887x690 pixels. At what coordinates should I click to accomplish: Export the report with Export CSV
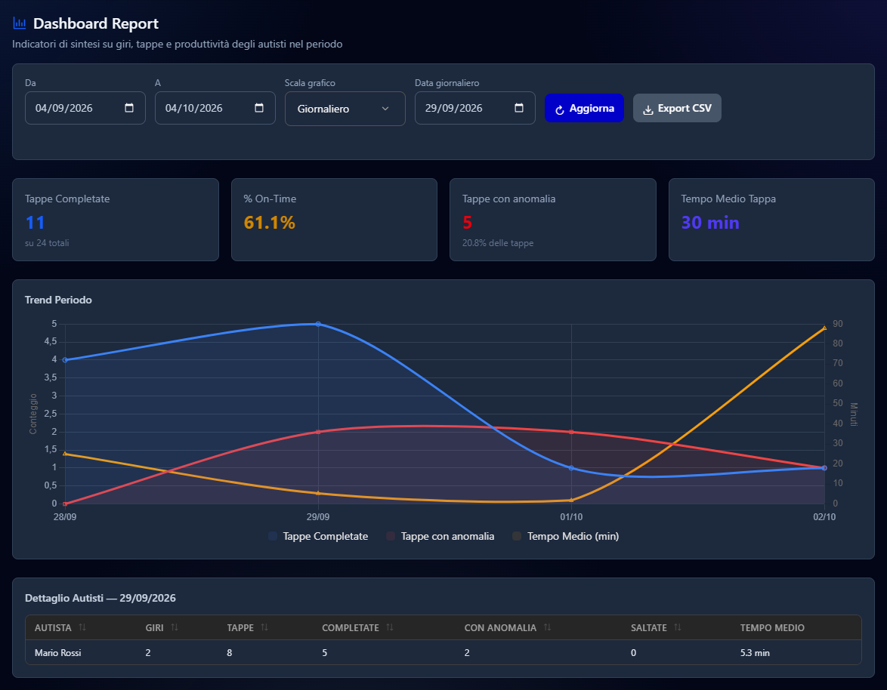coord(677,108)
